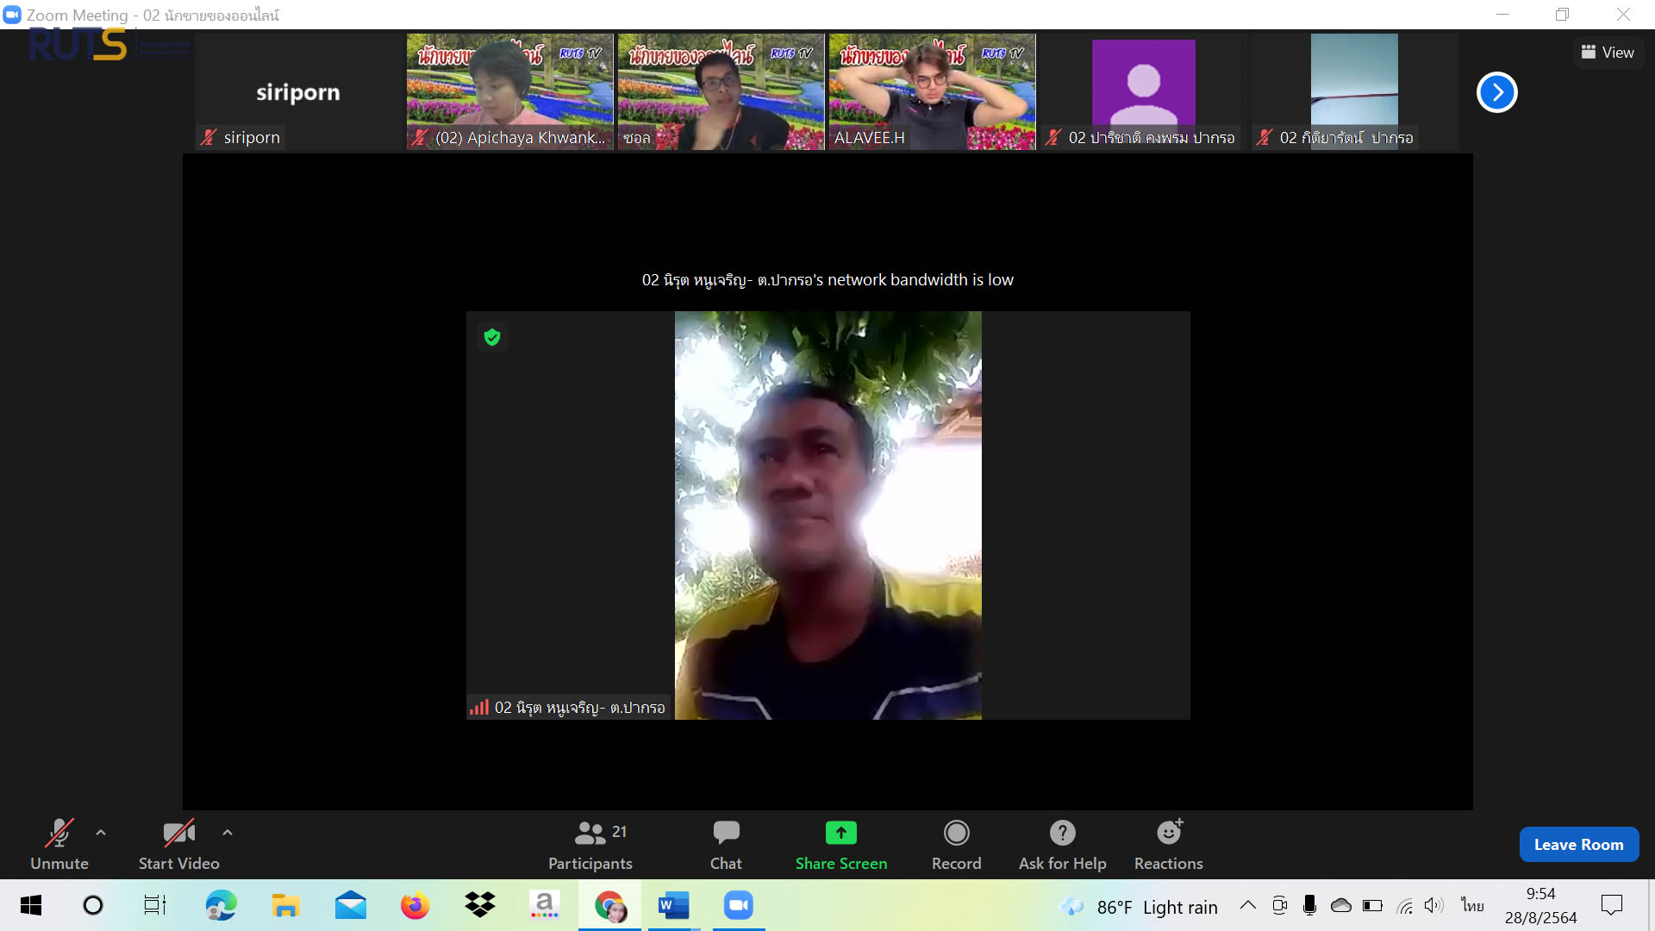Click the green Share Screen icon
This screenshot has width=1655, height=931.
[x=841, y=833]
